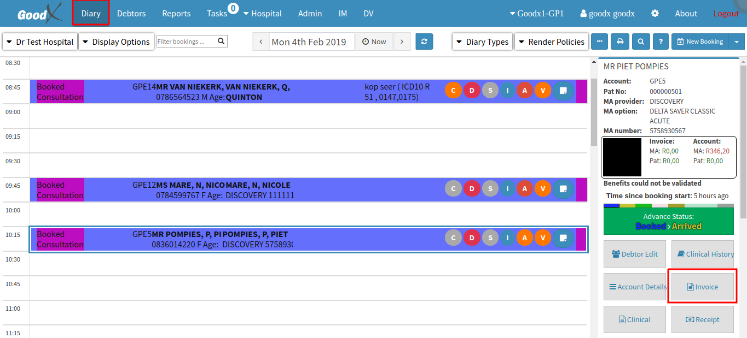Click the date field Mon 4th Feb 2019
Screen dimensions: 747x338
(x=312, y=41)
